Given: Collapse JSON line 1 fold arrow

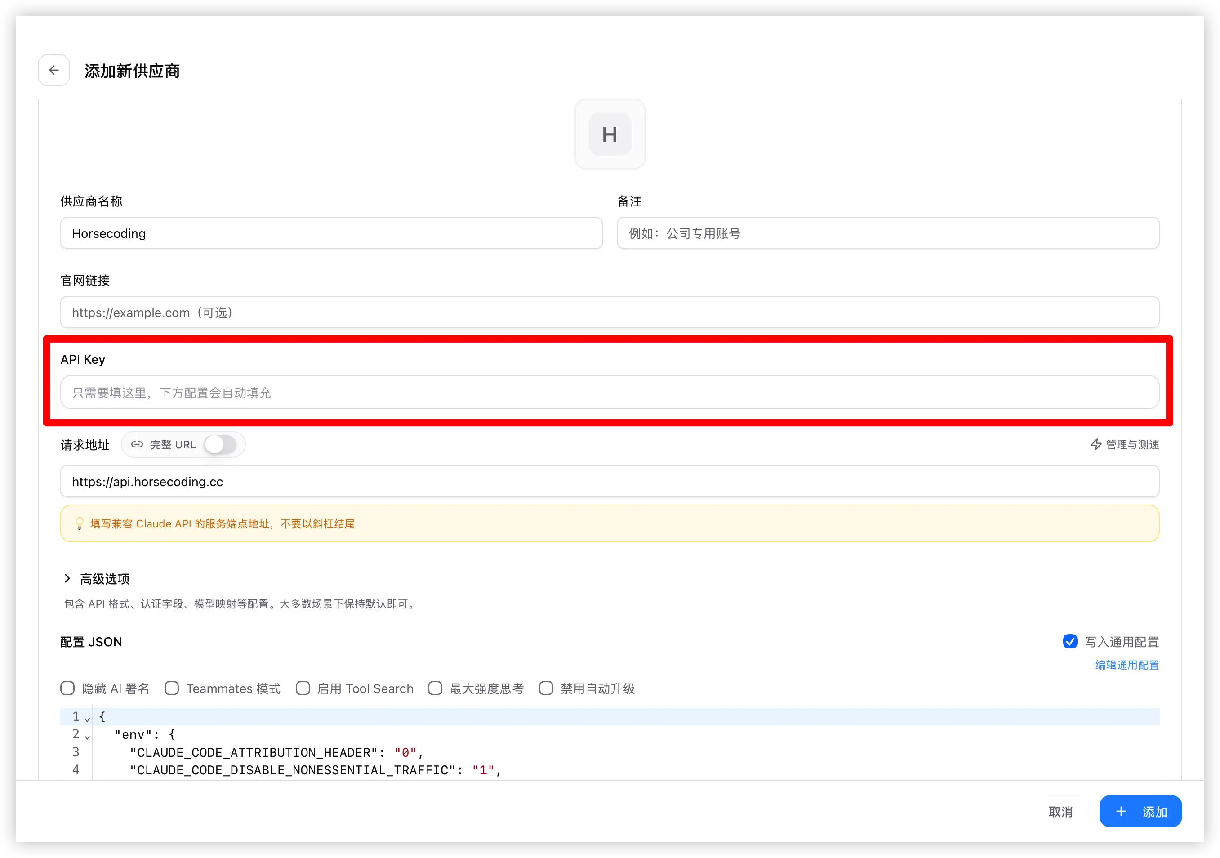Looking at the screenshot, I should click(87, 719).
